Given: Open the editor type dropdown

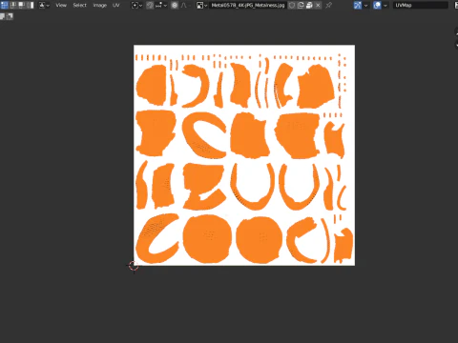Looking at the screenshot, I should tap(44, 5).
